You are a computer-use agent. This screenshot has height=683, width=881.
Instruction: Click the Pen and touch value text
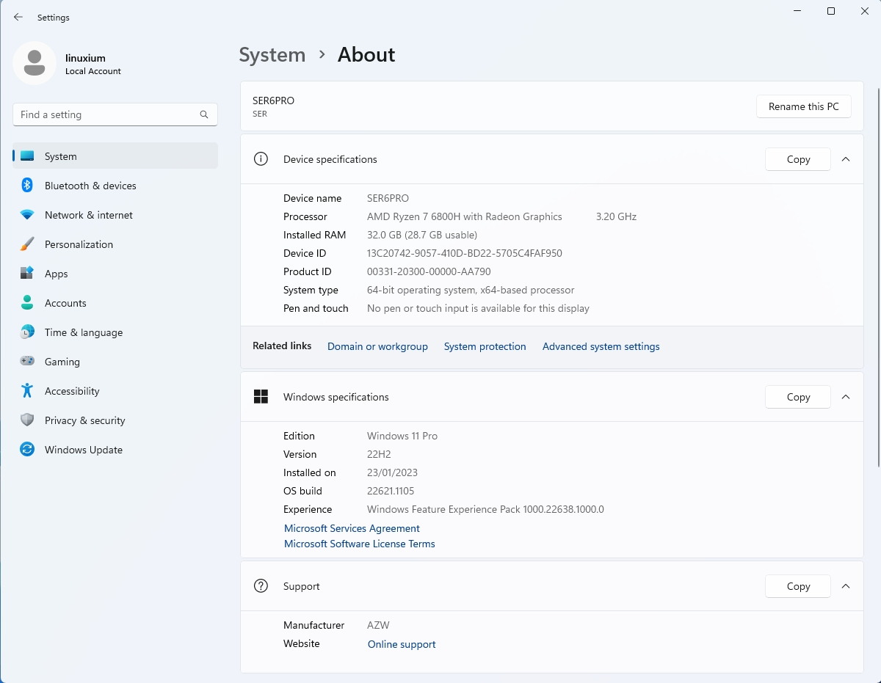coord(478,308)
